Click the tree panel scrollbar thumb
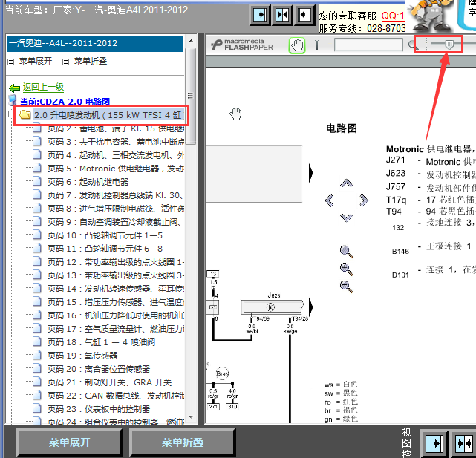This screenshot has height=458, width=476. pos(191,96)
